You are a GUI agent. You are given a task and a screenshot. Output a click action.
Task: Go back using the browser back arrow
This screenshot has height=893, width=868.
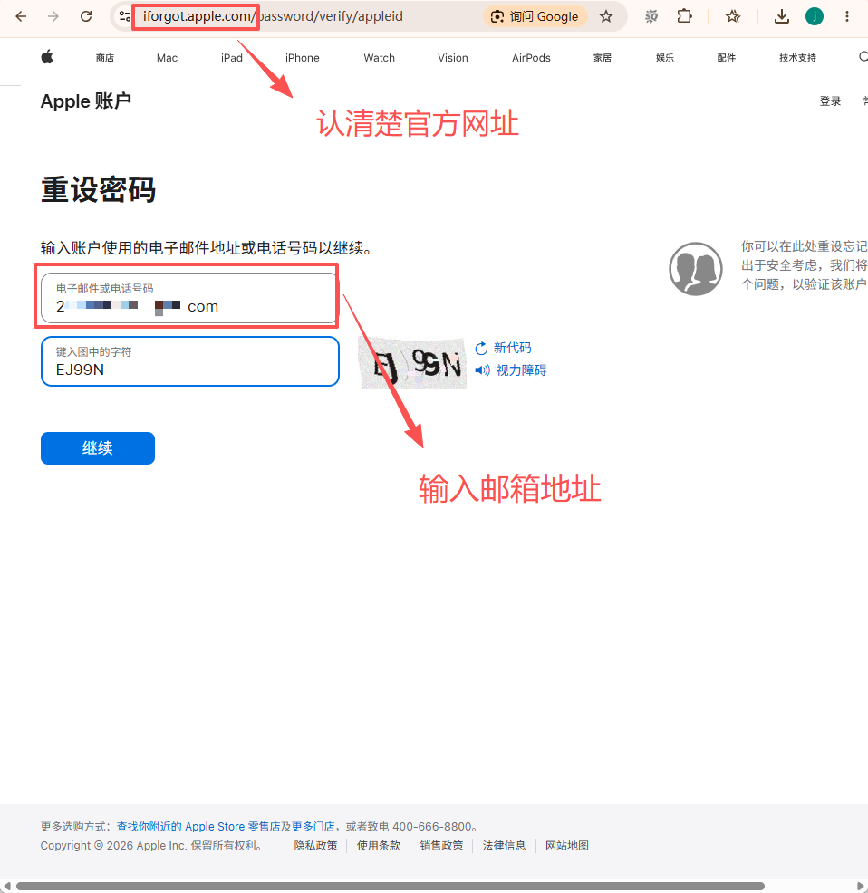pos(21,16)
